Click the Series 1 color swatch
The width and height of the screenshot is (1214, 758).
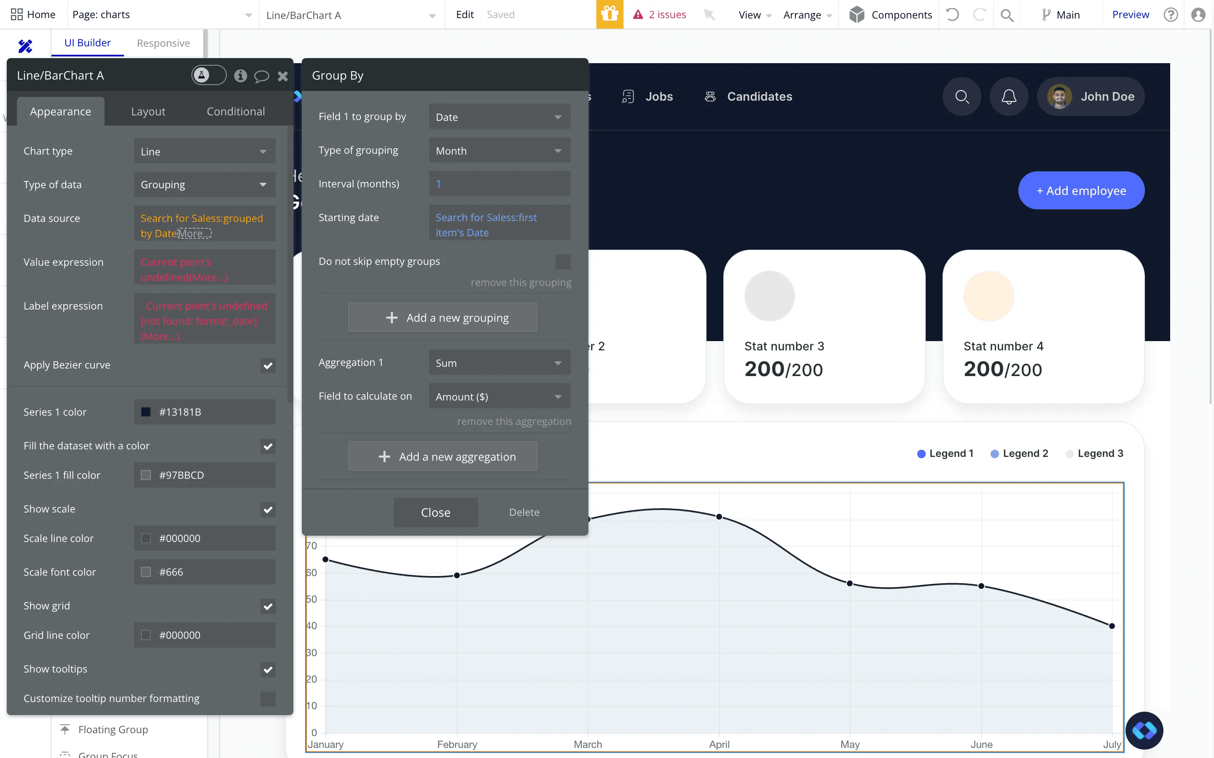coord(146,411)
